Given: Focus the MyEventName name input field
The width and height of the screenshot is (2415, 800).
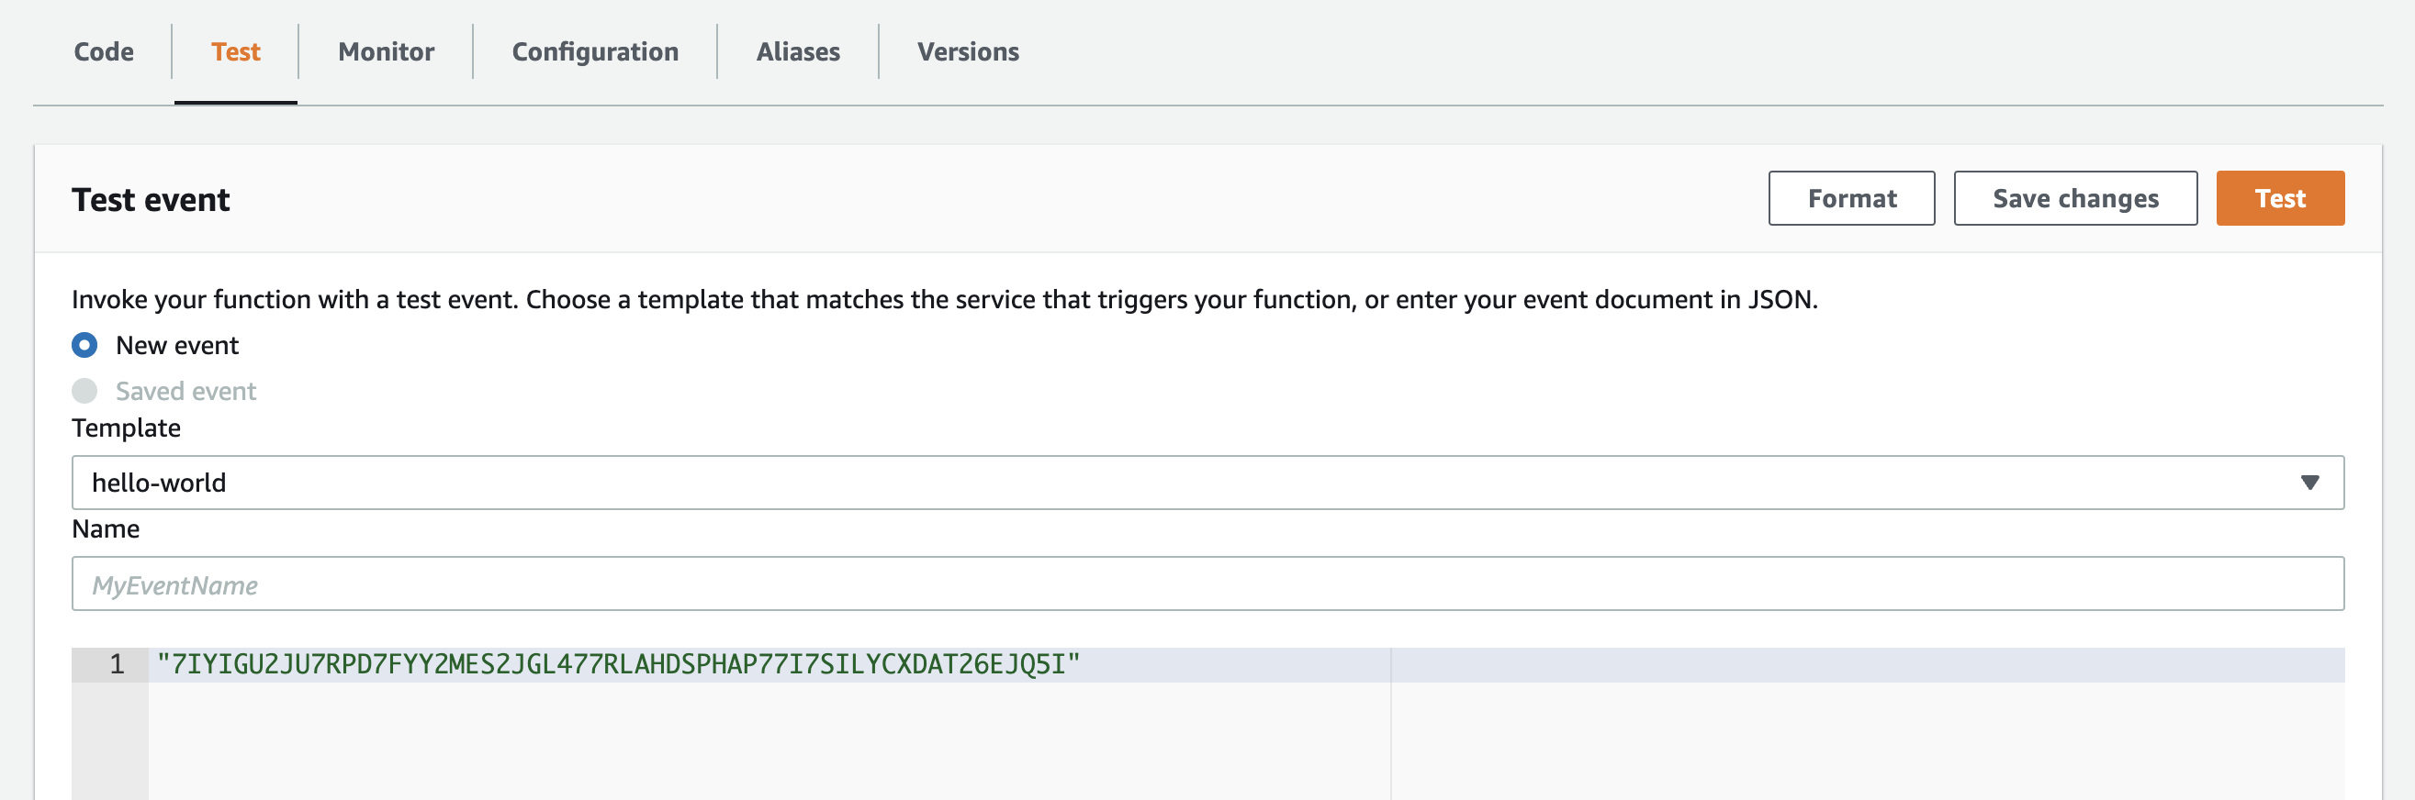Looking at the screenshot, I should coord(1206,584).
